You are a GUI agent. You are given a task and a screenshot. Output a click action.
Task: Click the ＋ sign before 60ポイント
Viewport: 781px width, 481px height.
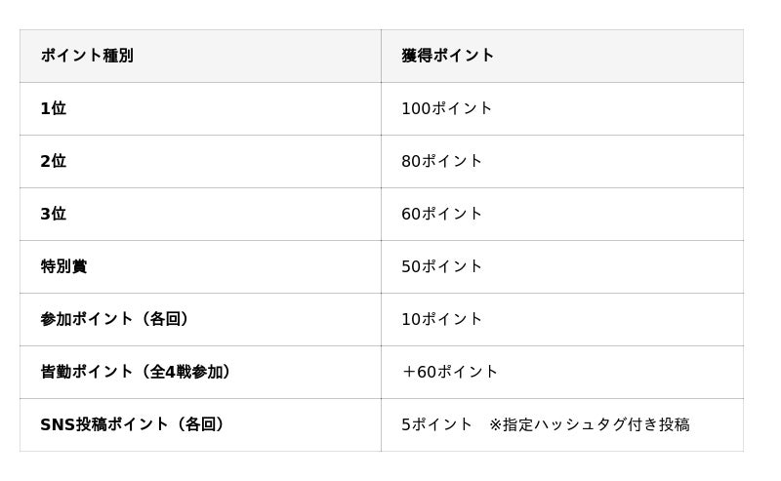408,372
